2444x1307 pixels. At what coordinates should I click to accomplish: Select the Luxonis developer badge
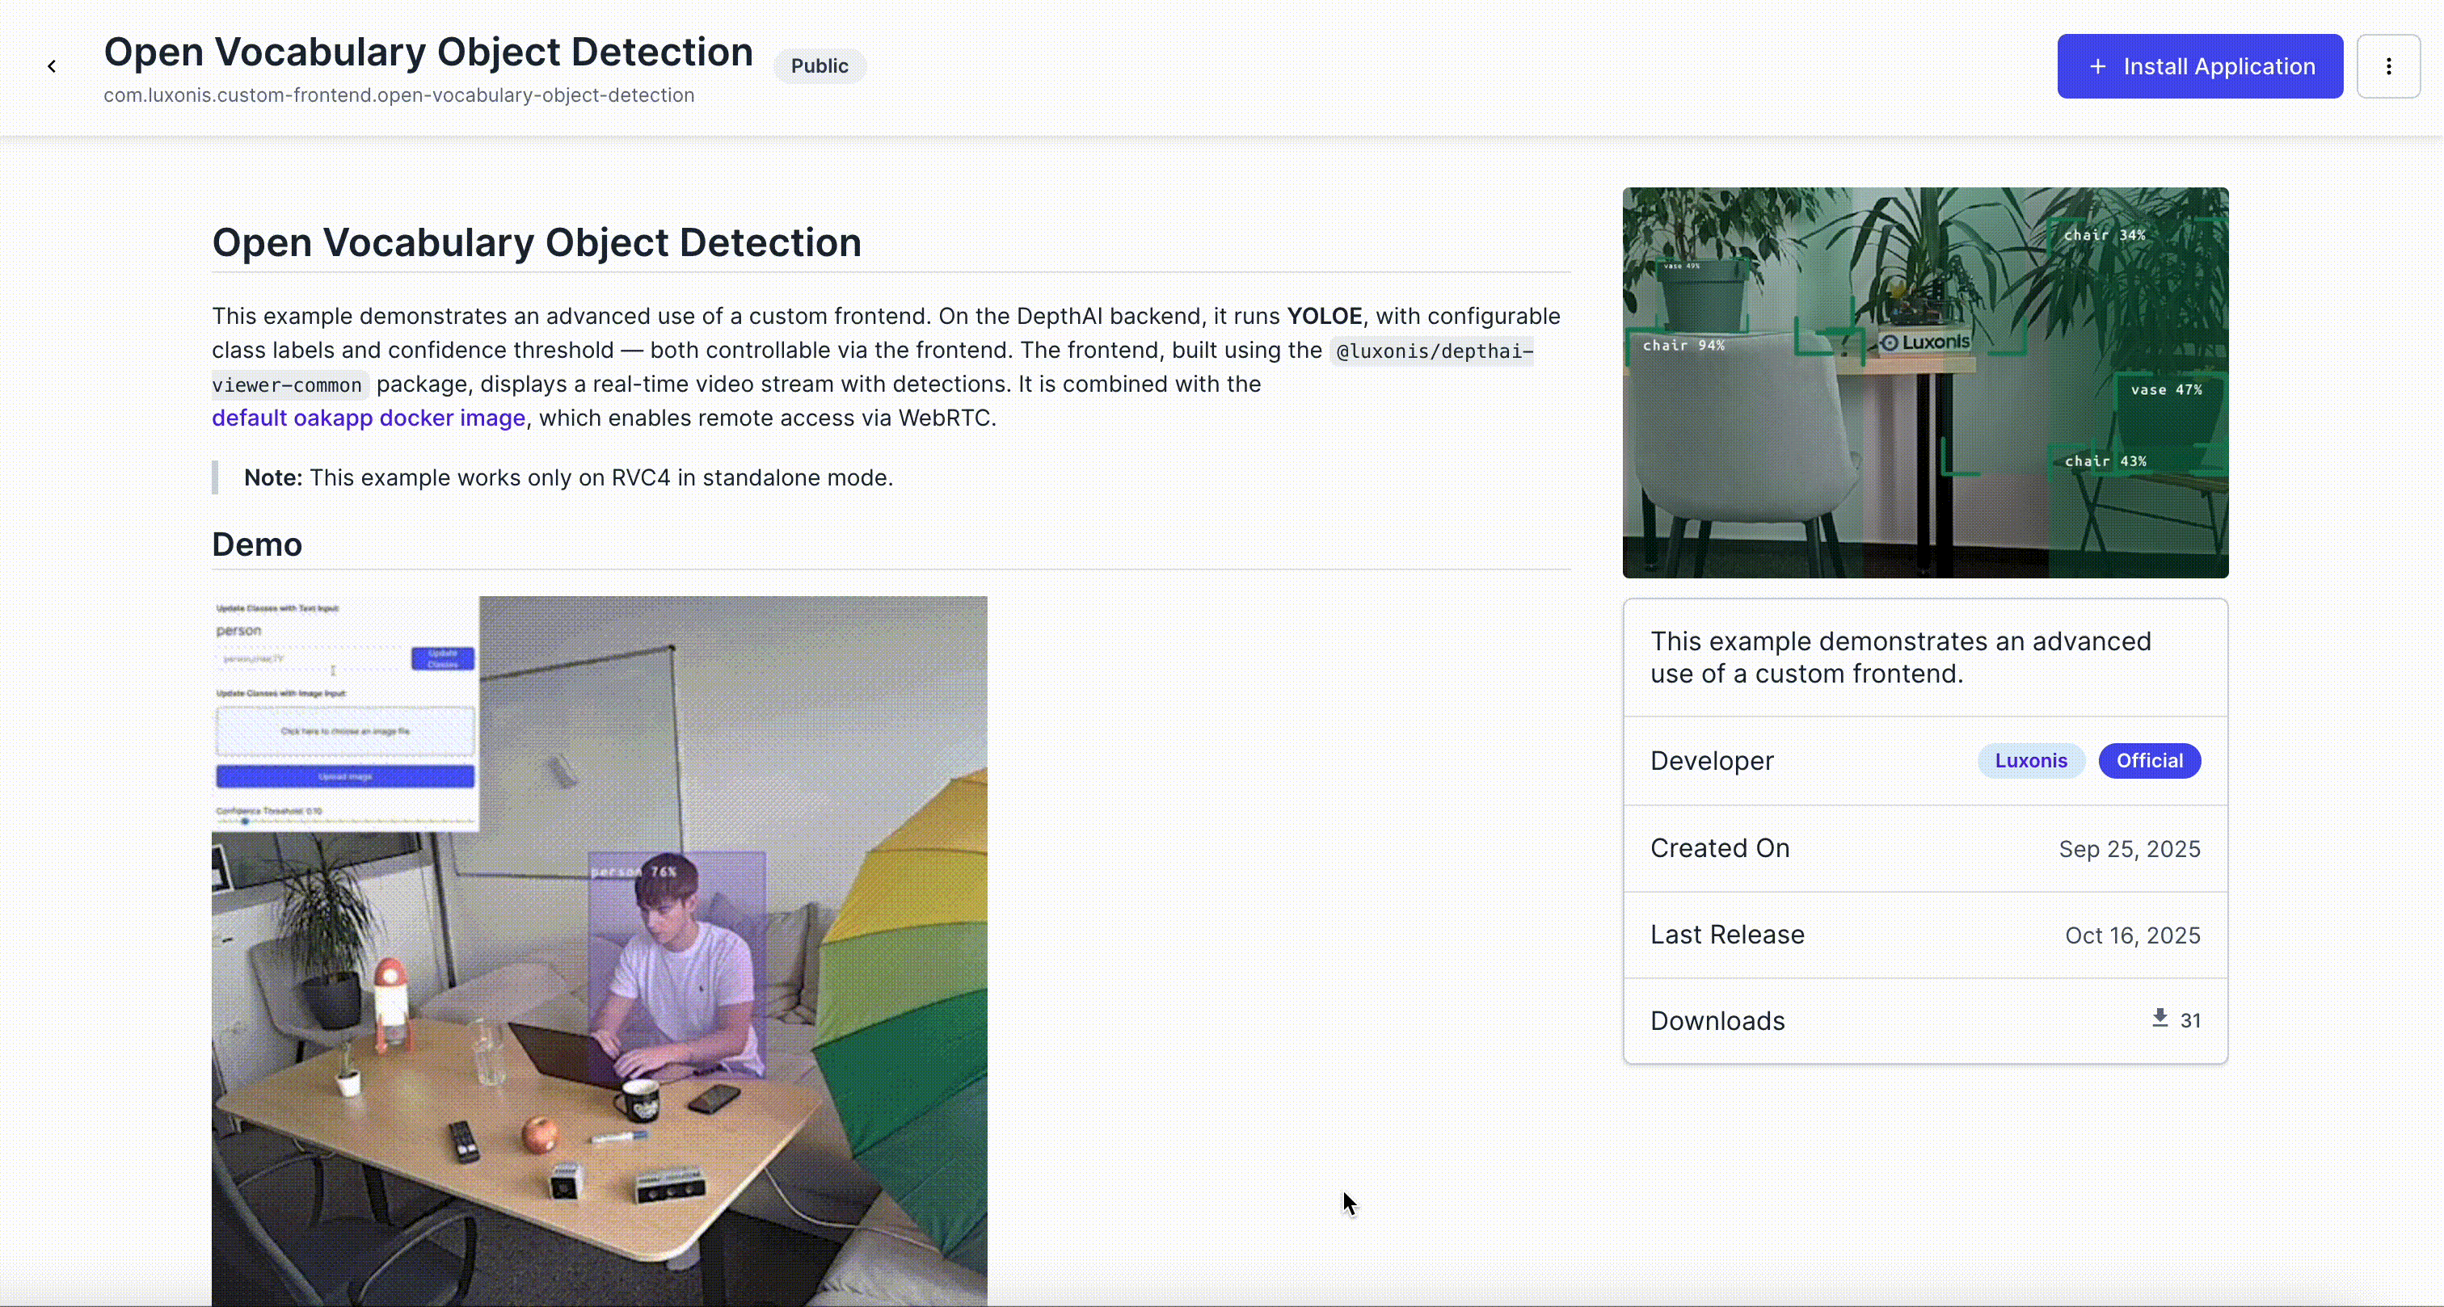point(2029,761)
